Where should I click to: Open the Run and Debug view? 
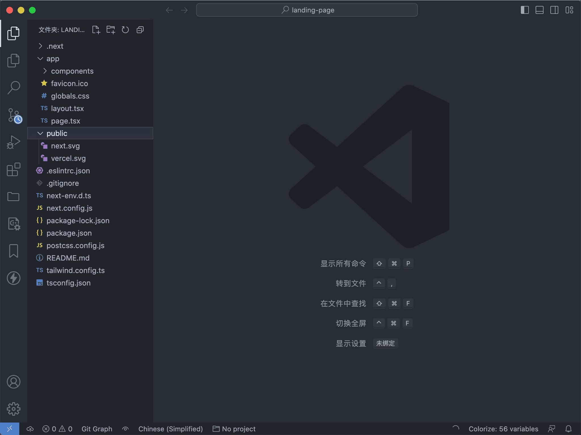(x=13, y=142)
